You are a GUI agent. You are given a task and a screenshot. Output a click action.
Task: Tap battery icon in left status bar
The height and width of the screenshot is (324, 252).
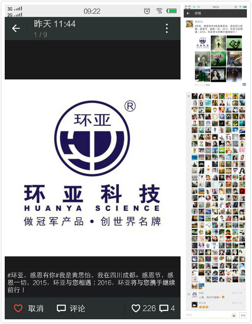pos(172,11)
